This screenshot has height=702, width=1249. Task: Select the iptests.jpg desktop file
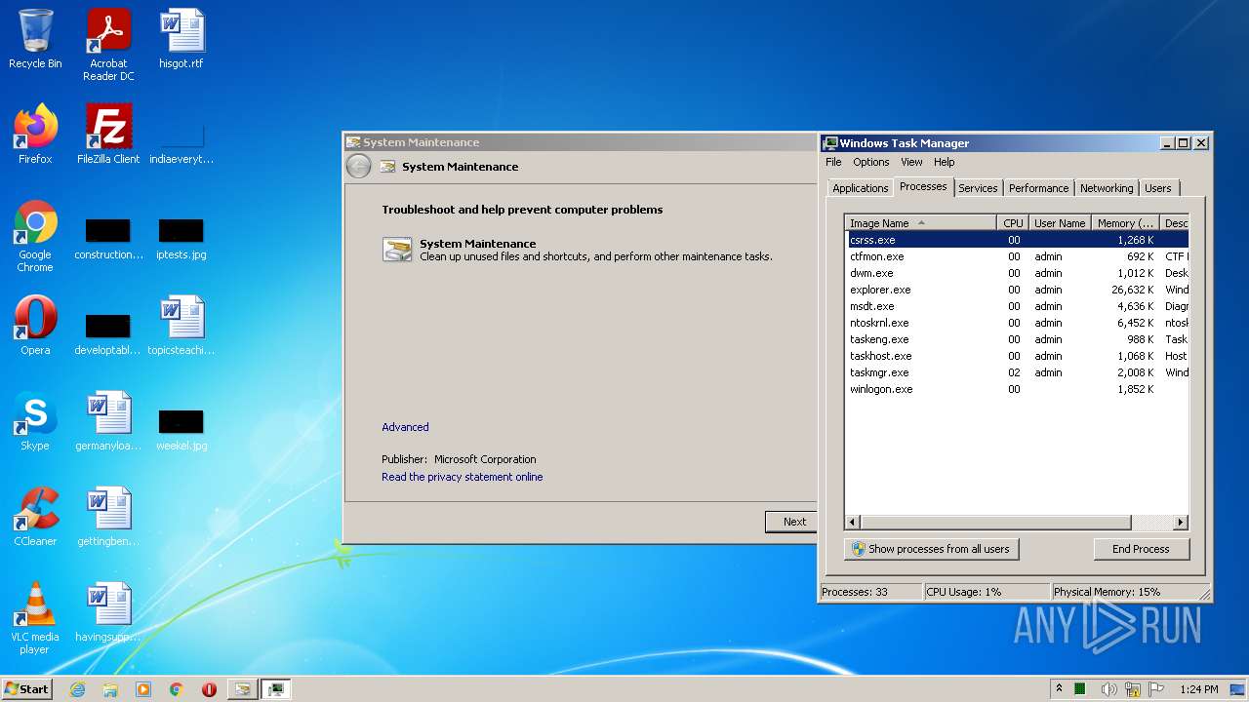pos(181,239)
